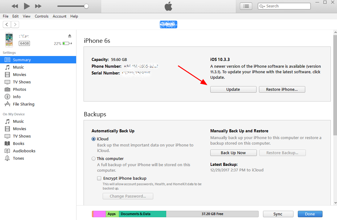Click the 37.20 GB Free storage segment
This screenshot has width=337, height=220.
pyautogui.click(x=212, y=214)
